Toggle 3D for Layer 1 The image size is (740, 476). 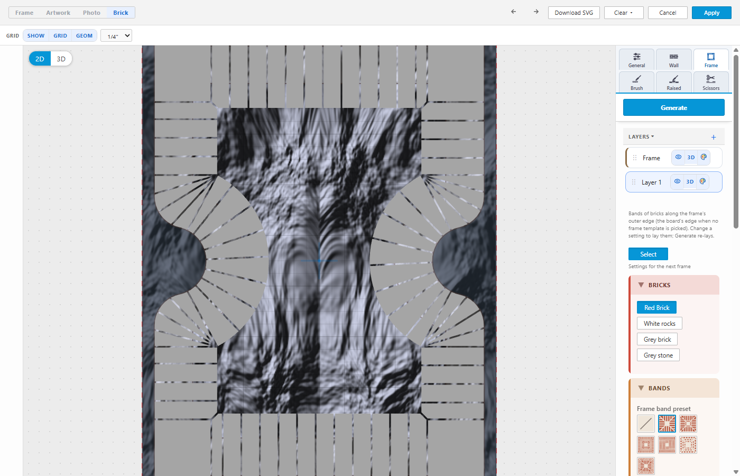click(690, 181)
